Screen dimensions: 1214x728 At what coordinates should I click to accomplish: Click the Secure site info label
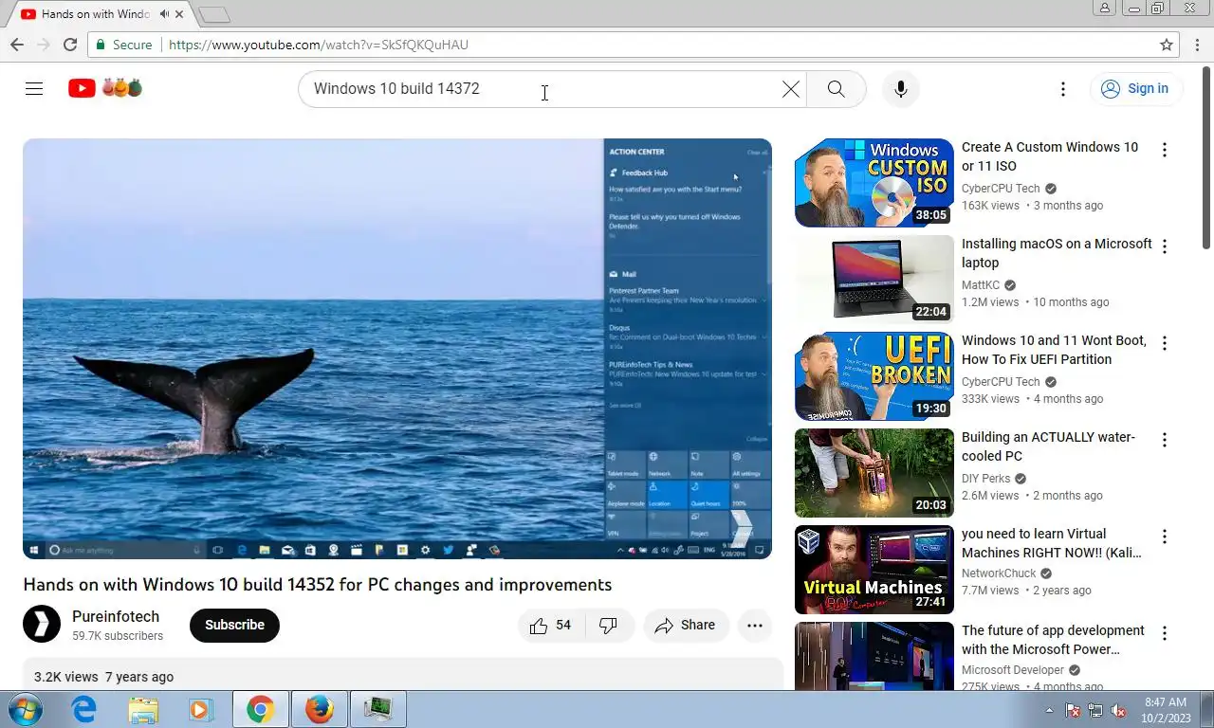click(123, 45)
